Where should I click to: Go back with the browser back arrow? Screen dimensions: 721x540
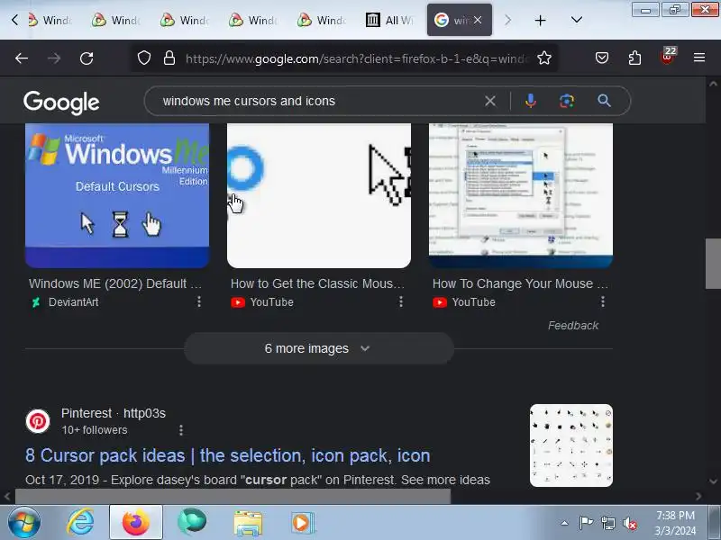(22, 58)
